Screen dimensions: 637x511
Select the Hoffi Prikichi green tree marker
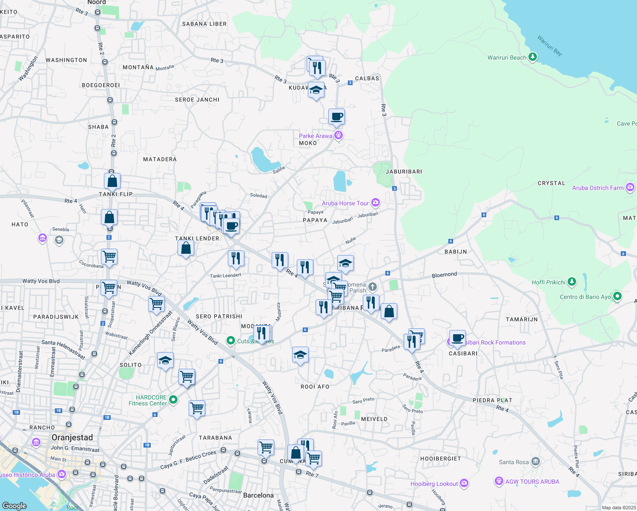571,281
